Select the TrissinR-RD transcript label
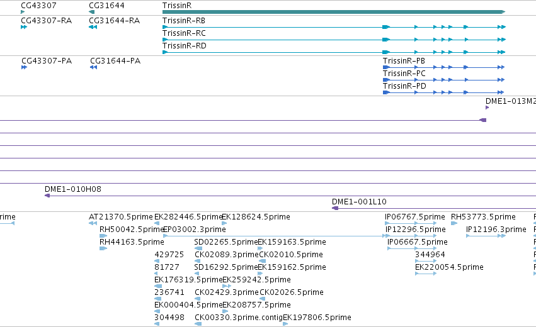The height and width of the screenshot is (327, 536). pos(185,46)
